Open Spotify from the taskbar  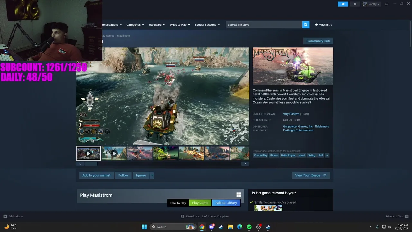click(249, 227)
